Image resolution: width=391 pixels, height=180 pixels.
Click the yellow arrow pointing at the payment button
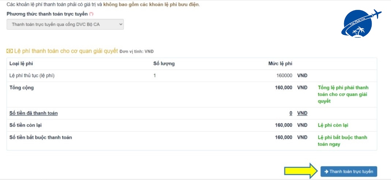pos(301,171)
